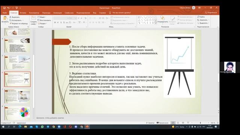The image size is (240, 135).
Task: Click Format Painter (Формат по образцу)
Action: [18, 23]
